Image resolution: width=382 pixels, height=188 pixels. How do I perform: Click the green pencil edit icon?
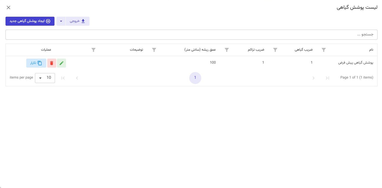click(61, 63)
